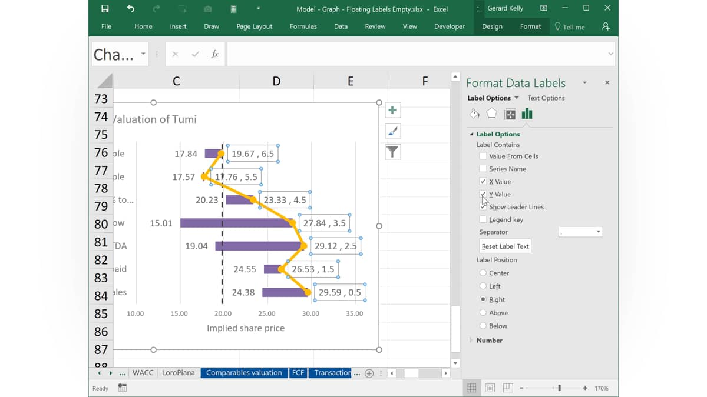Click zoom out minus button
The image size is (707, 397).
[x=523, y=388]
